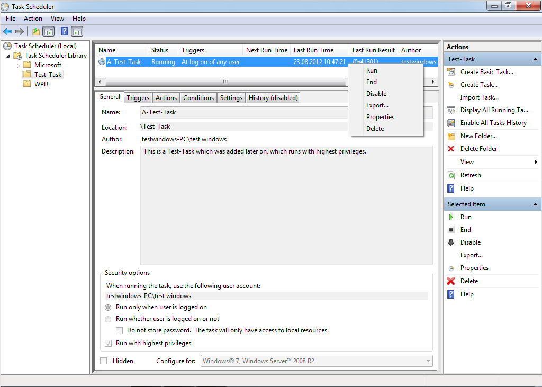Select Run whether user is logged on or not
The width and height of the screenshot is (542, 387).
pyautogui.click(x=108, y=319)
